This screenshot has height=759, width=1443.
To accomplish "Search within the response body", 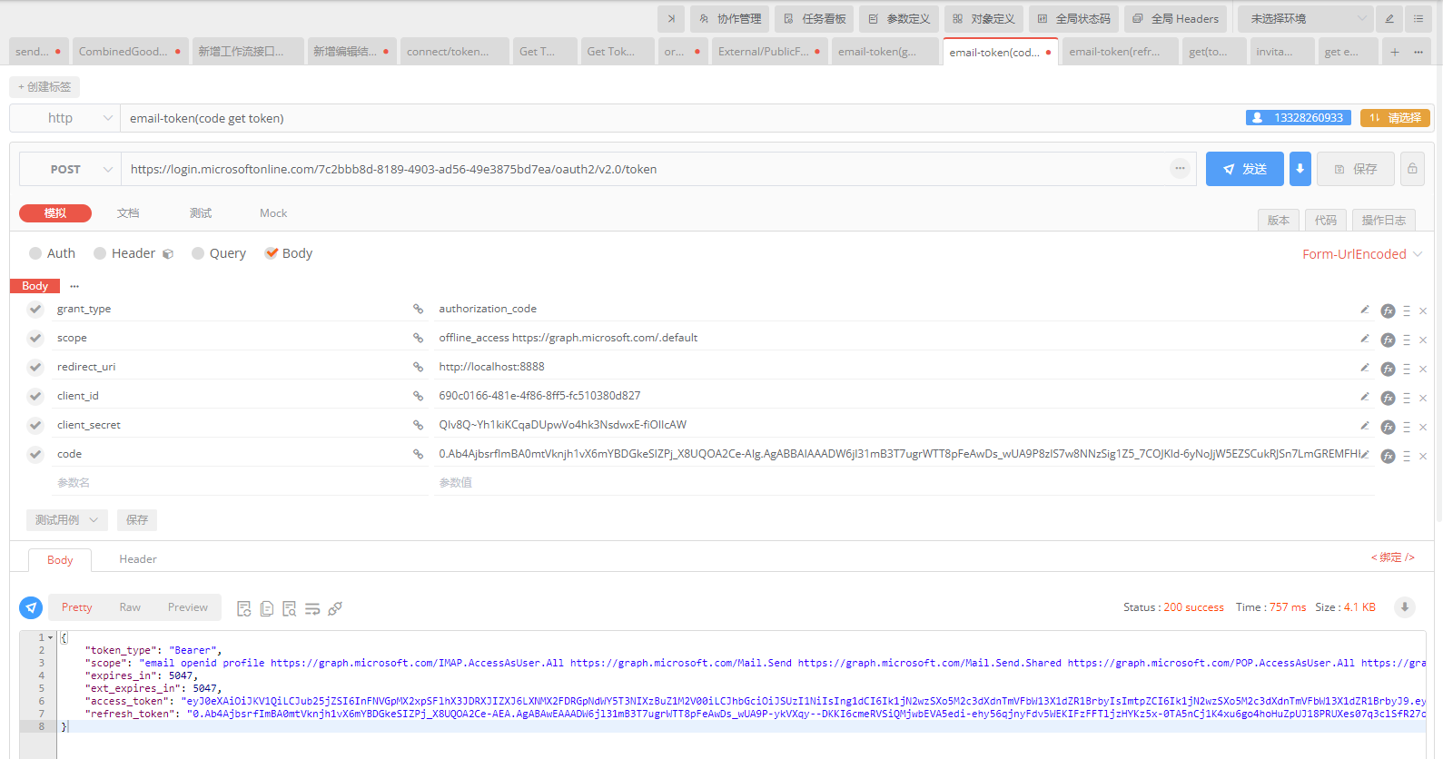I will 289,608.
